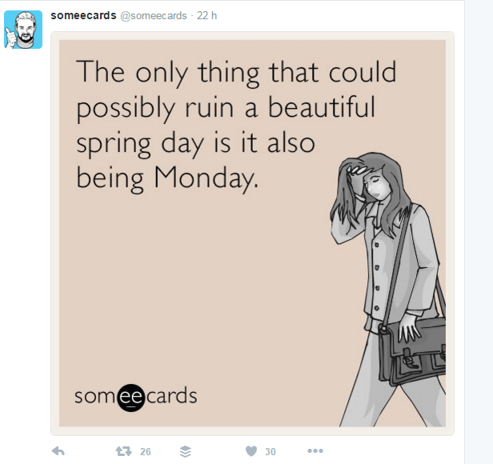This screenshot has height=464, width=493.
Task: Enlarge the Monday ecard image
Action: pos(252,234)
